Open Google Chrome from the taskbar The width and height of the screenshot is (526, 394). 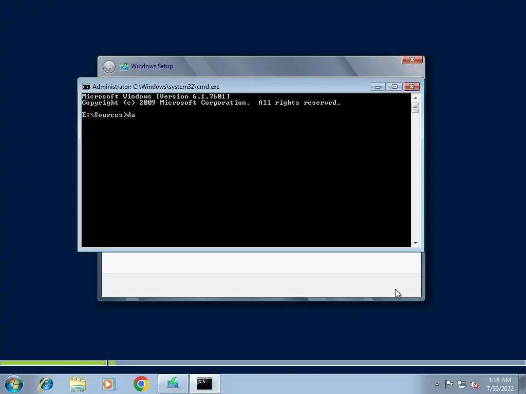[141, 384]
